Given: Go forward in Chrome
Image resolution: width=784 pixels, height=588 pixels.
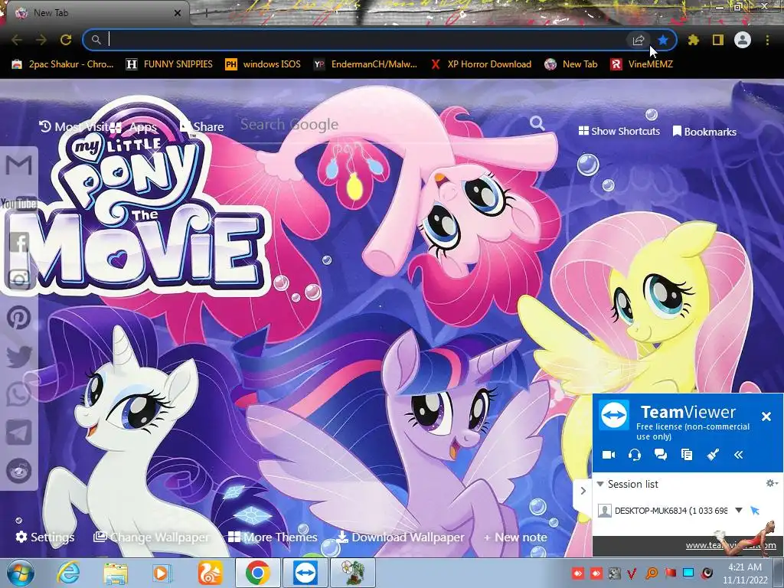Looking at the screenshot, I should click(x=41, y=40).
